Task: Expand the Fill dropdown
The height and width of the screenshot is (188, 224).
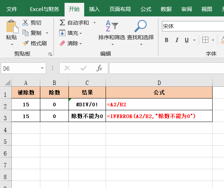Action: [x=81, y=33]
